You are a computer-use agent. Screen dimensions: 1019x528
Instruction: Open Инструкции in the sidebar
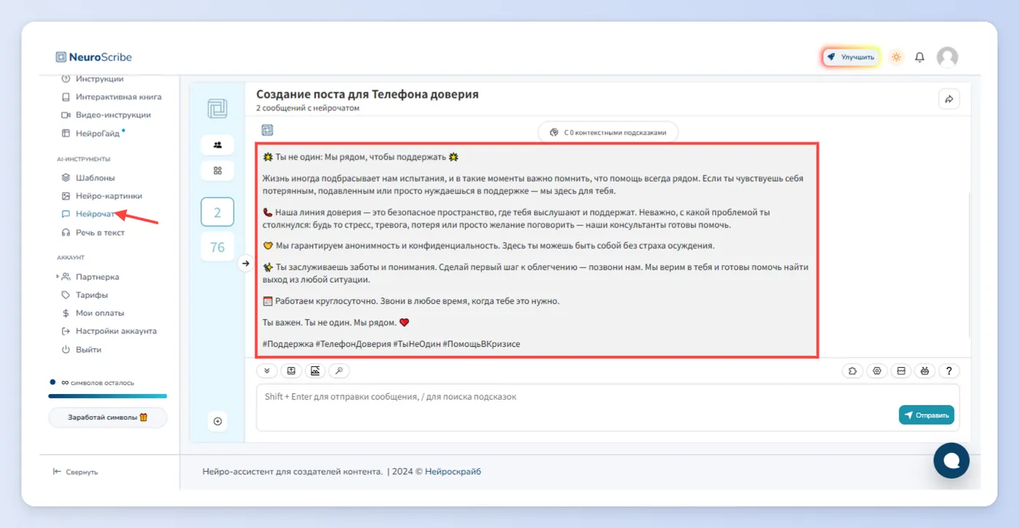point(92,79)
